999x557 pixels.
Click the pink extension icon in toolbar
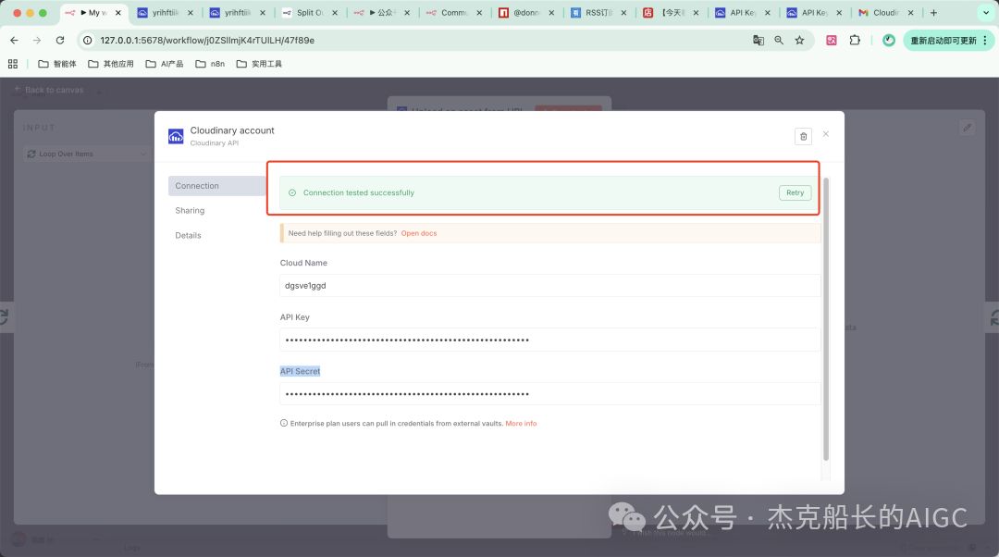tap(832, 40)
